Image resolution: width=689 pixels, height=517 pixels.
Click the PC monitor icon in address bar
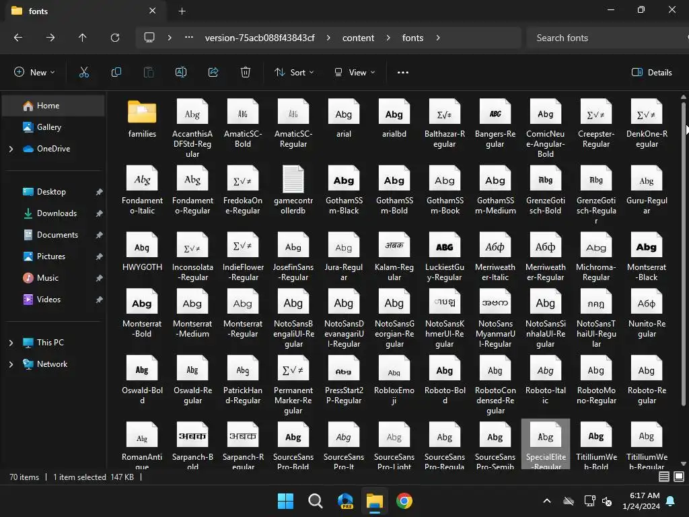click(x=149, y=38)
